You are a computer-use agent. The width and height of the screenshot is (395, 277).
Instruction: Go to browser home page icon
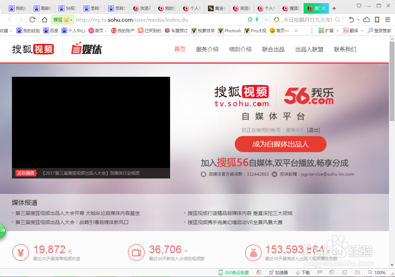[45, 20]
